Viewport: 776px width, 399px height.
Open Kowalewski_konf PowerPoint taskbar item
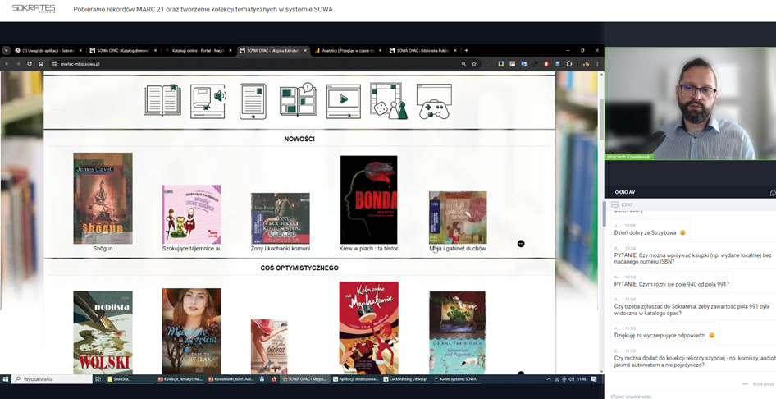pyautogui.click(x=231, y=379)
